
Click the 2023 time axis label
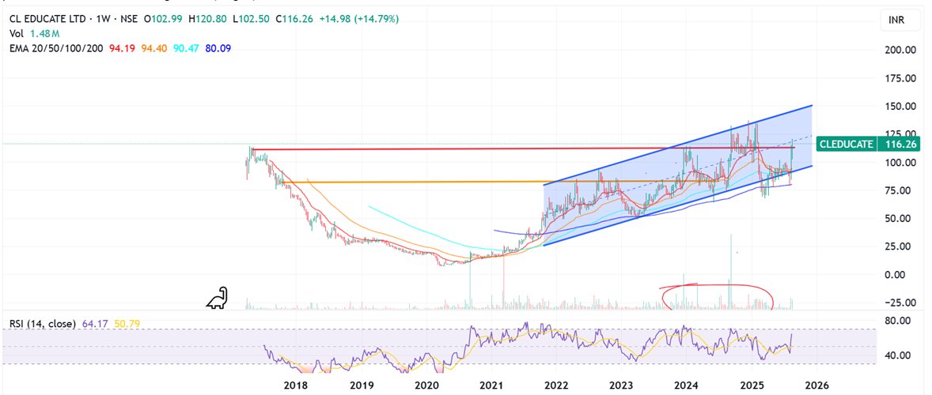(620, 384)
